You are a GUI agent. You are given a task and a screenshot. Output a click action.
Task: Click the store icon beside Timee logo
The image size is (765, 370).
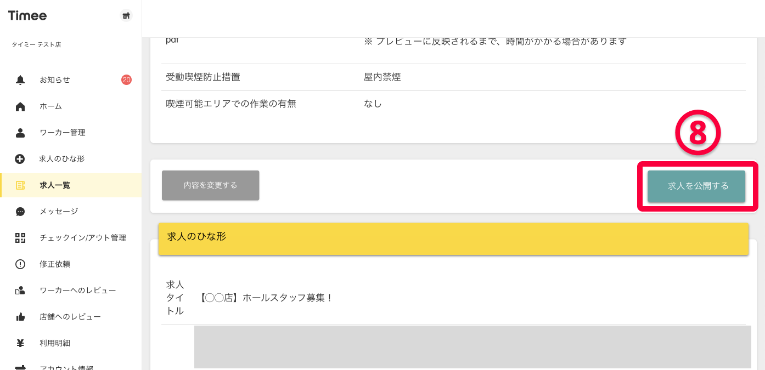tap(126, 16)
